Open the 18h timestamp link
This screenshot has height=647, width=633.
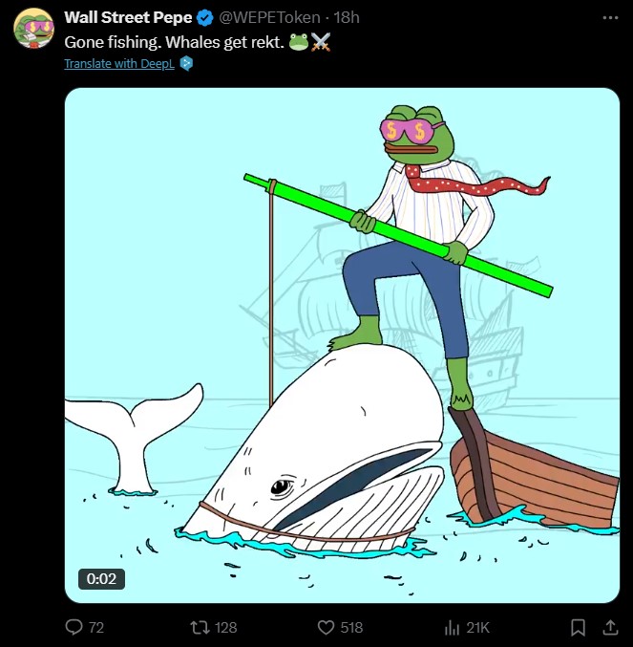click(x=347, y=18)
